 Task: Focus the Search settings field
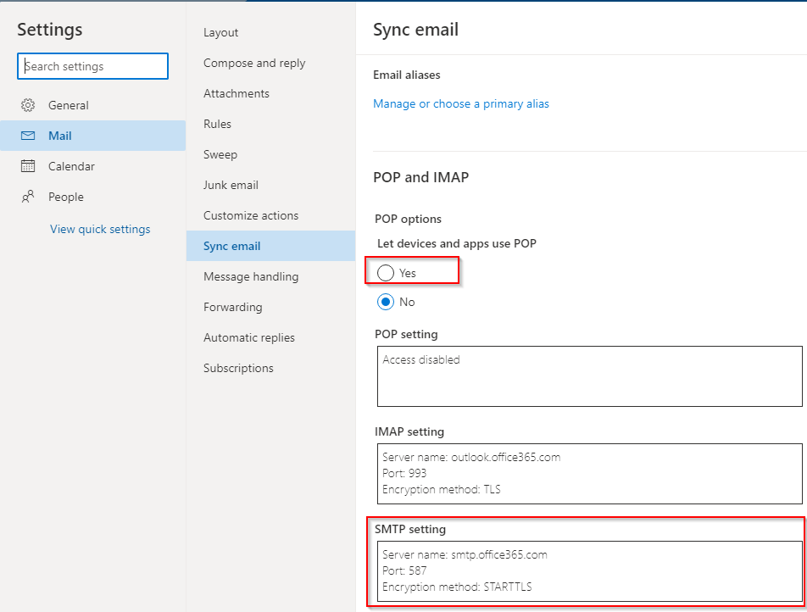(92, 66)
